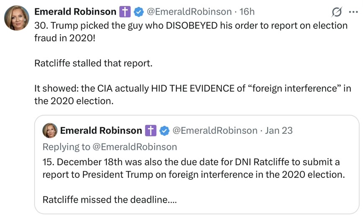Image resolution: width=363 pixels, height=219 pixels.
Task: Click the verified badge in quoted tweet
Action: click(x=164, y=131)
